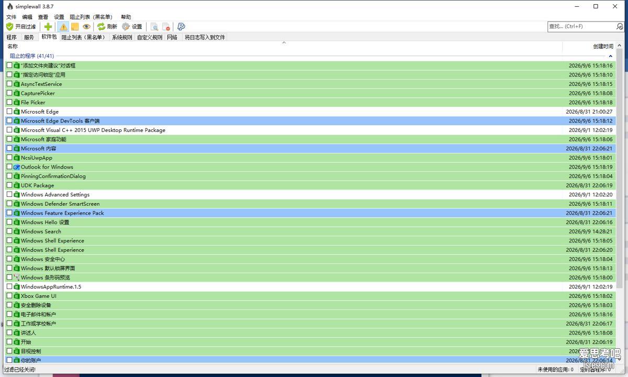
Task: Click the 刷新 refresh icon
Action: point(102,27)
